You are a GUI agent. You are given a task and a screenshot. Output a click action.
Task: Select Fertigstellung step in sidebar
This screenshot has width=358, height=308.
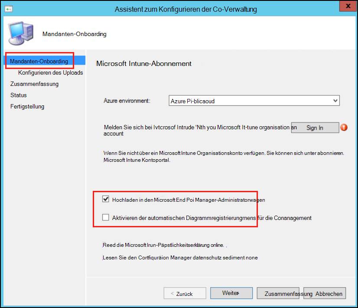point(27,106)
